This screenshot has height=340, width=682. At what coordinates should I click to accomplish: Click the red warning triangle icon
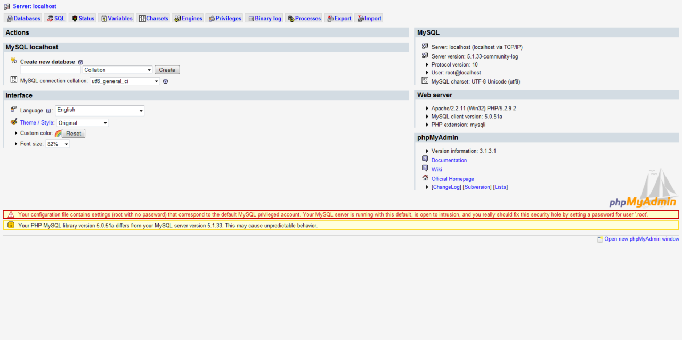click(11, 214)
